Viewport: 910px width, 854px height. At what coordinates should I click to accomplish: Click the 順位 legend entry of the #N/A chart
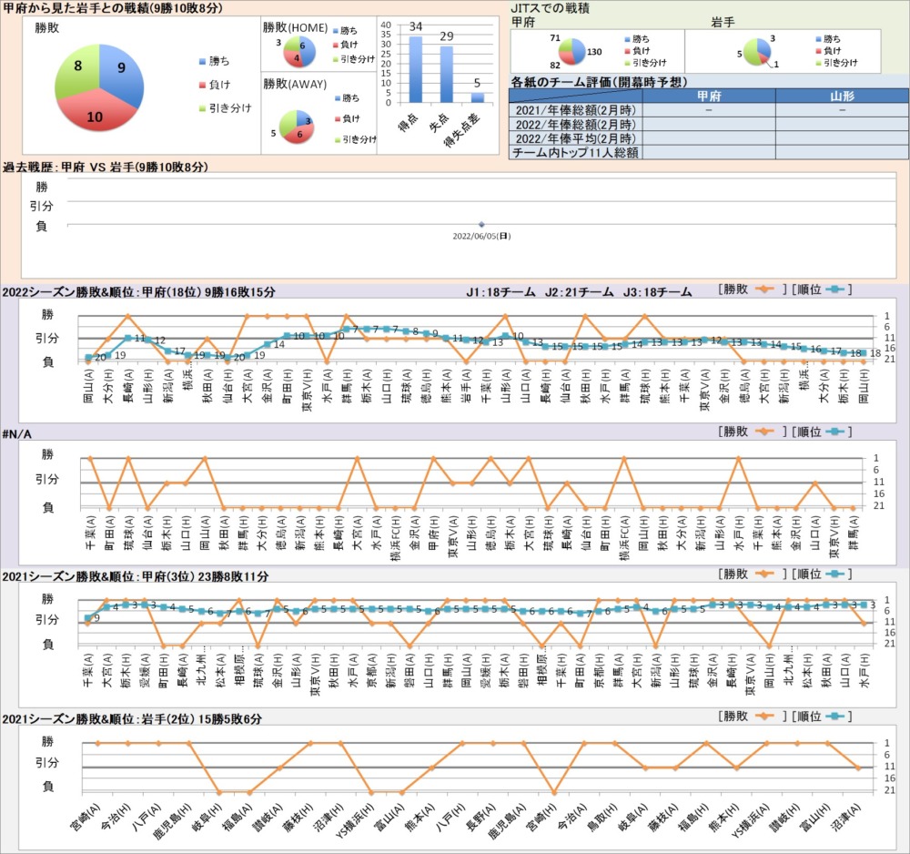pos(822,432)
